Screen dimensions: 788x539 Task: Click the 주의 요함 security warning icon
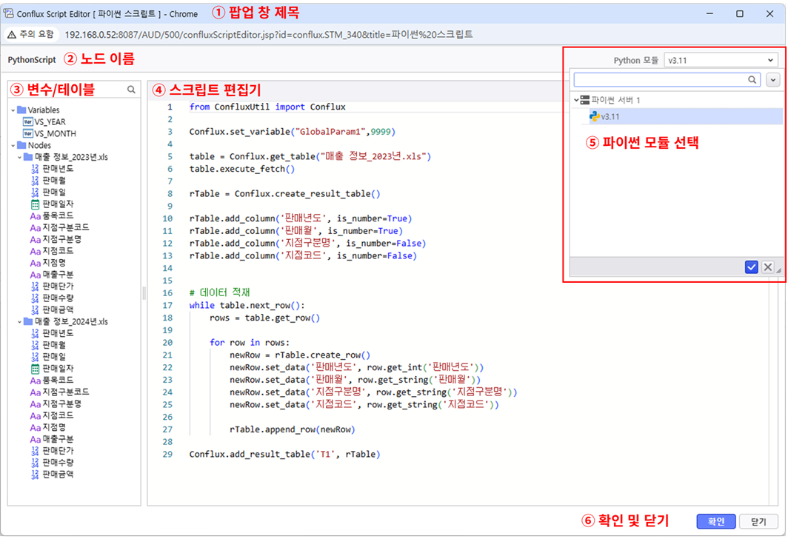point(14,35)
